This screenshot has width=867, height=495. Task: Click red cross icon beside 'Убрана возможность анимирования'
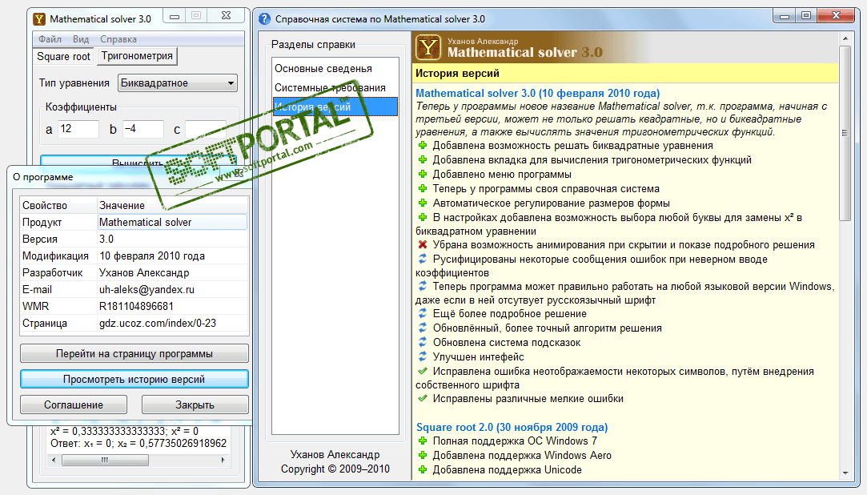(423, 244)
